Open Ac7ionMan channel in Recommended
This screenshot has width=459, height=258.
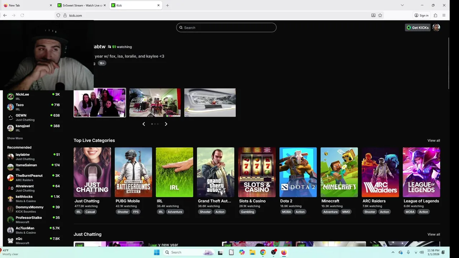point(33,230)
